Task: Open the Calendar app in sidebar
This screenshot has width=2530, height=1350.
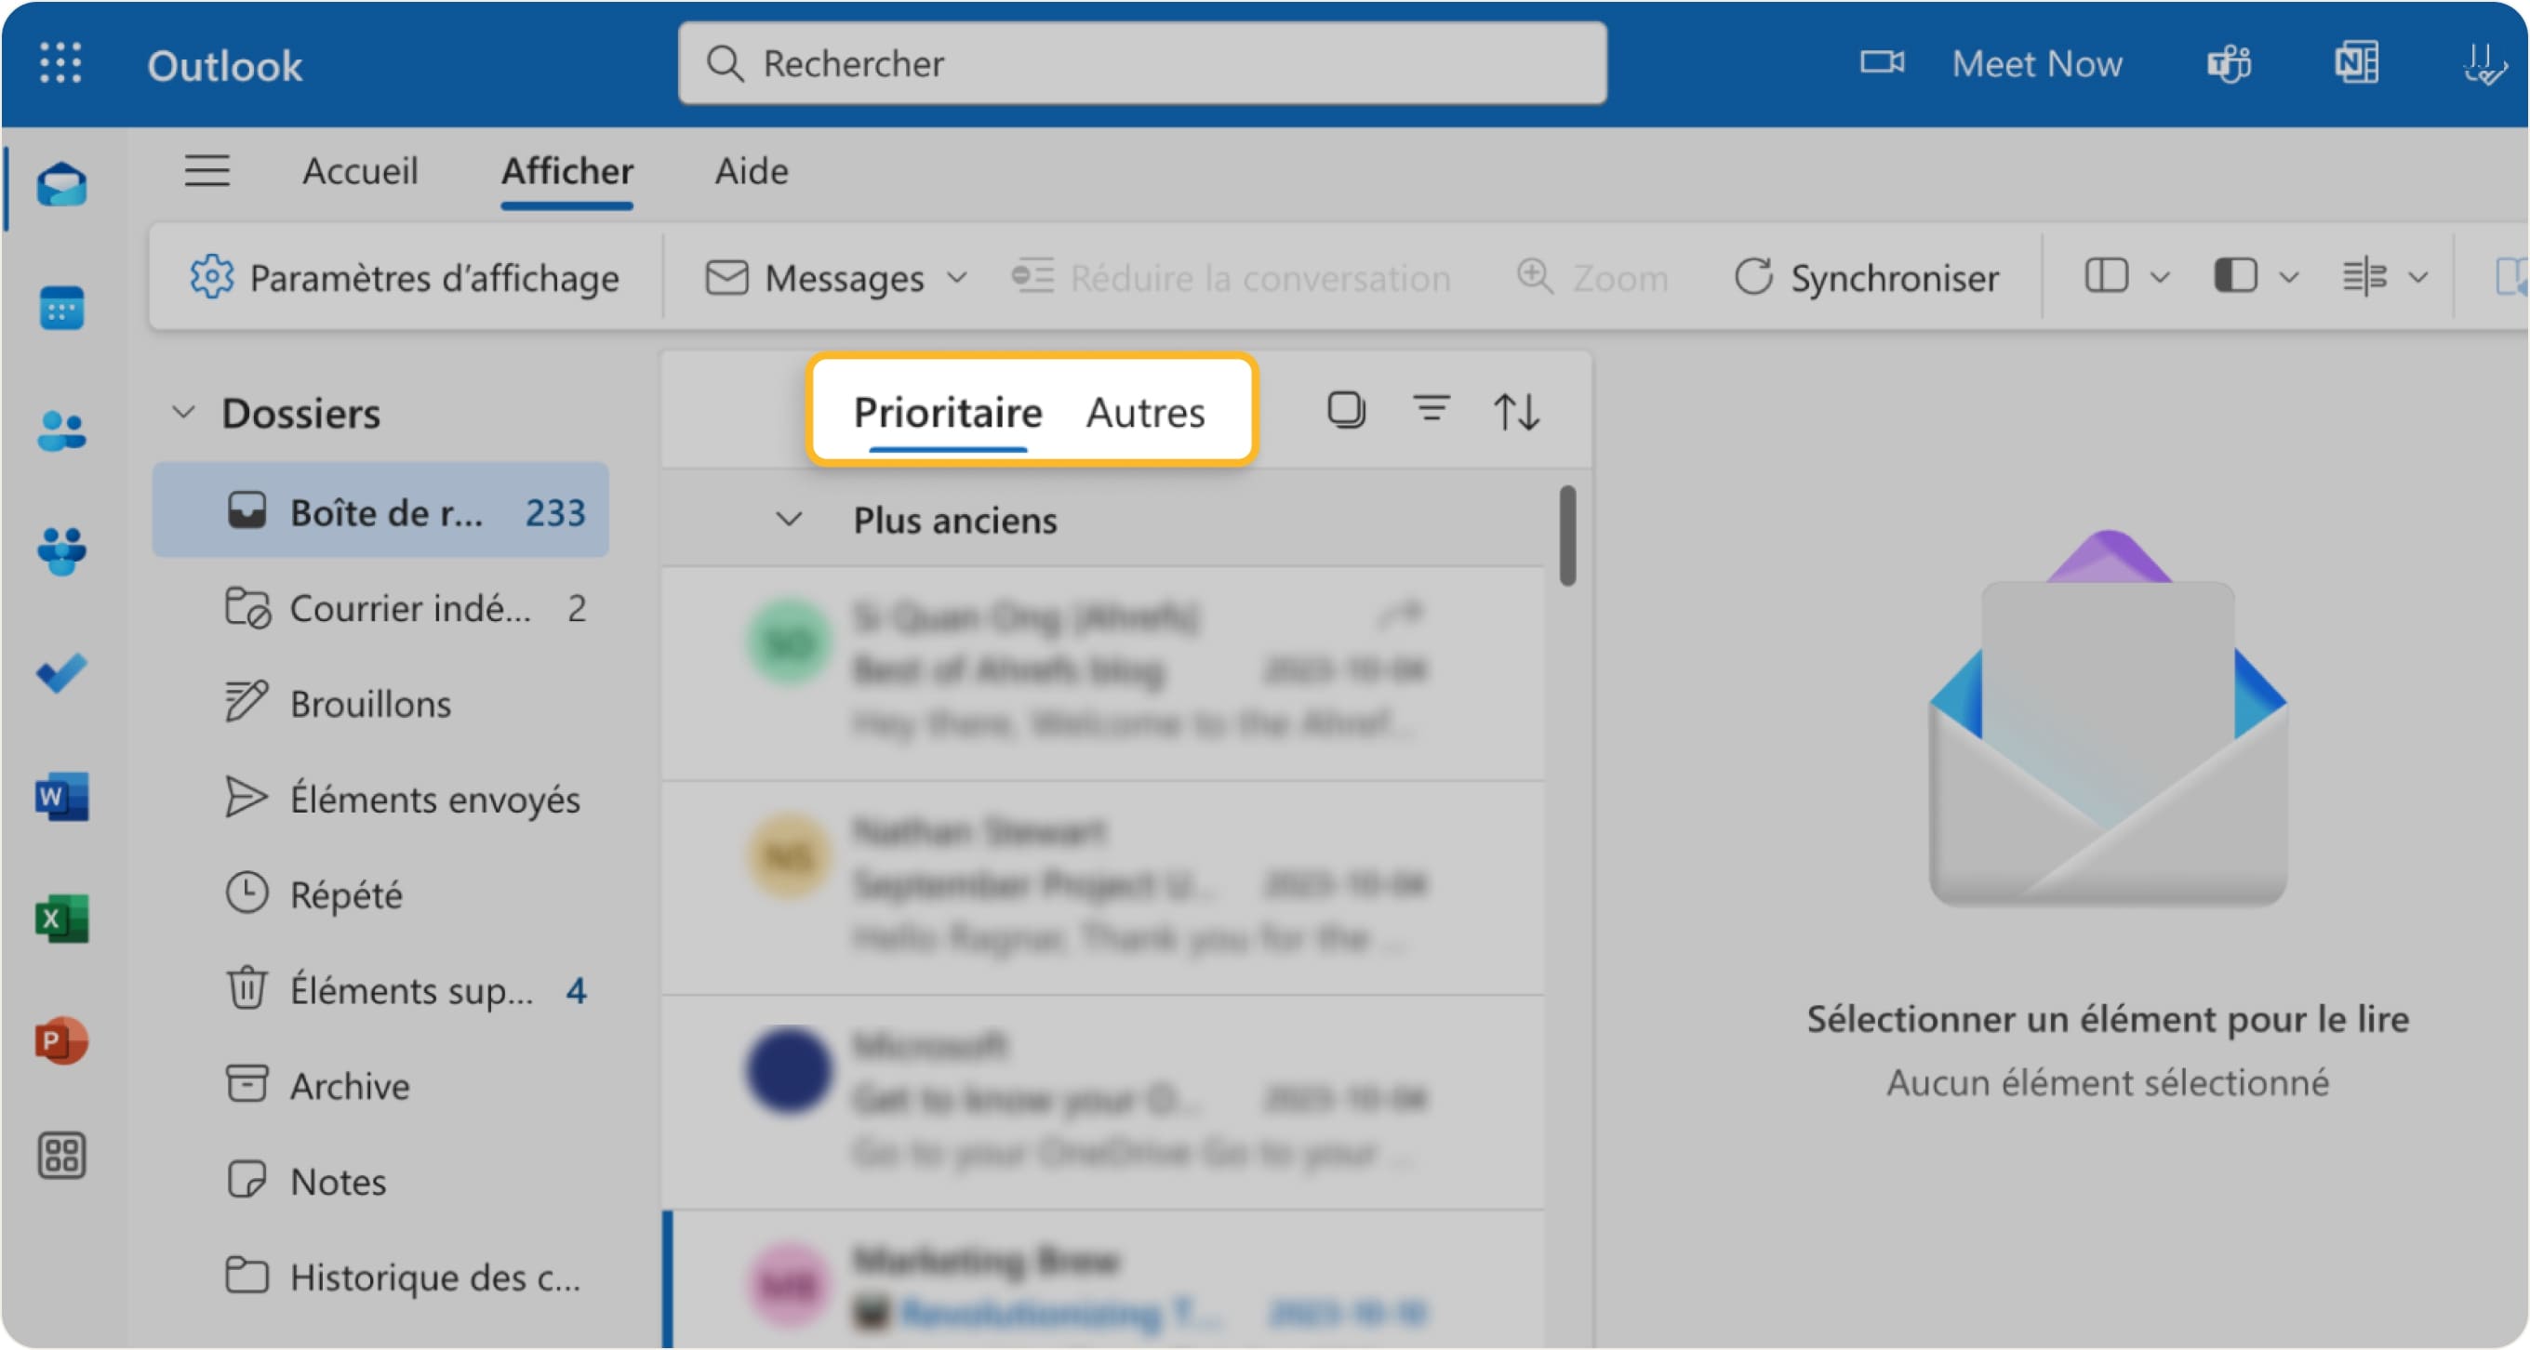Action: 62,308
